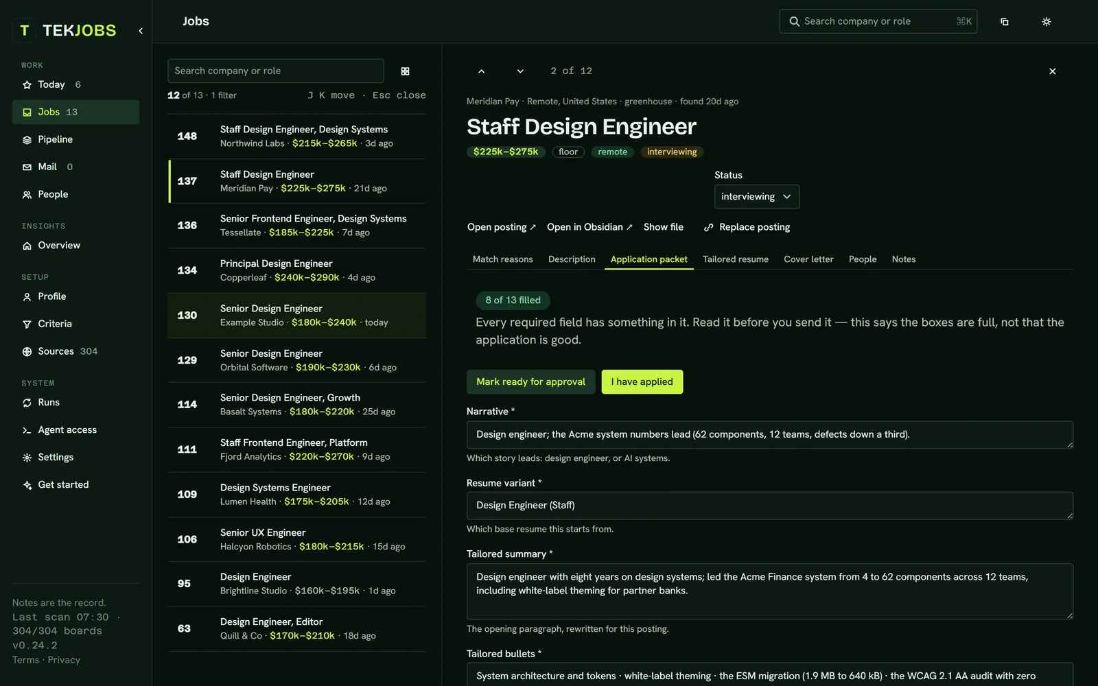This screenshot has width=1098, height=686.
Task: Open the Jobs section in sidebar
Action: (75, 112)
